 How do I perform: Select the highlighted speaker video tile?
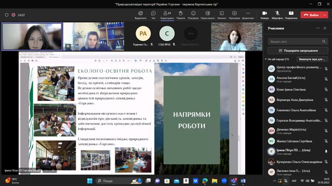coord(32,37)
